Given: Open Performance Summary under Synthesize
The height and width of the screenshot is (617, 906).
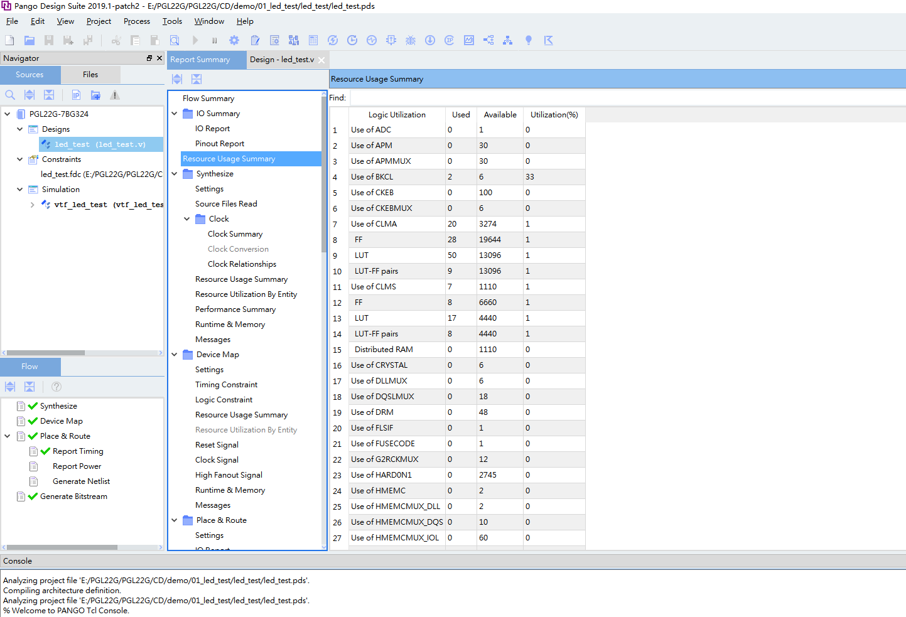Looking at the screenshot, I should pyautogui.click(x=235, y=309).
